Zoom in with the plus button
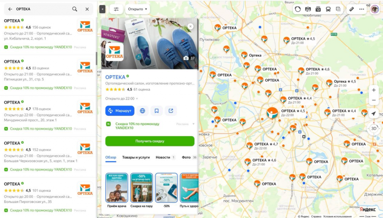The width and height of the screenshot is (383, 218). (374, 90)
